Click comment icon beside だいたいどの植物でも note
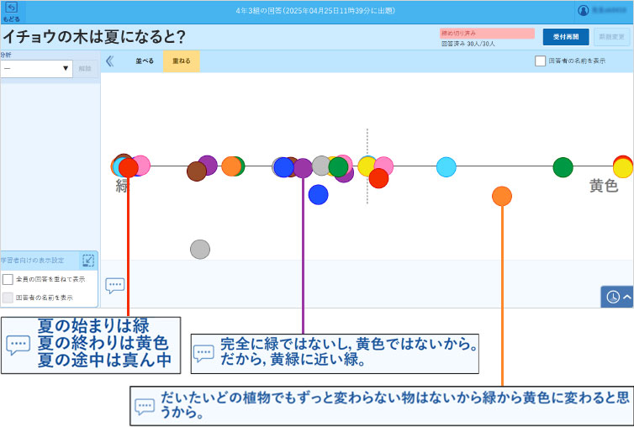The image size is (634, 427). 145,406
